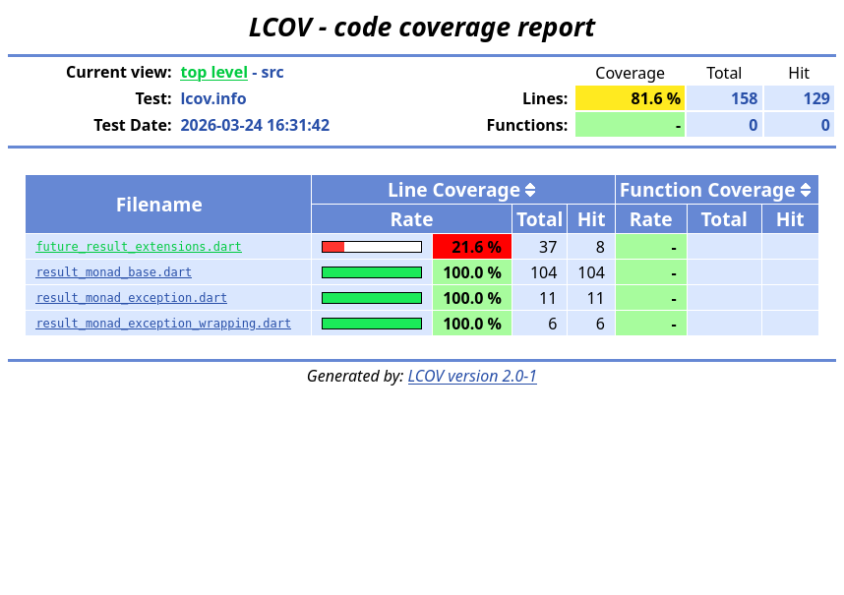Click coverage bar for result_monad_exception_wrapping.dart

click(372, 324)
